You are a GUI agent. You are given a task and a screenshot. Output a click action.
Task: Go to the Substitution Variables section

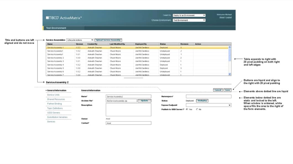click(x=57, y=117)
